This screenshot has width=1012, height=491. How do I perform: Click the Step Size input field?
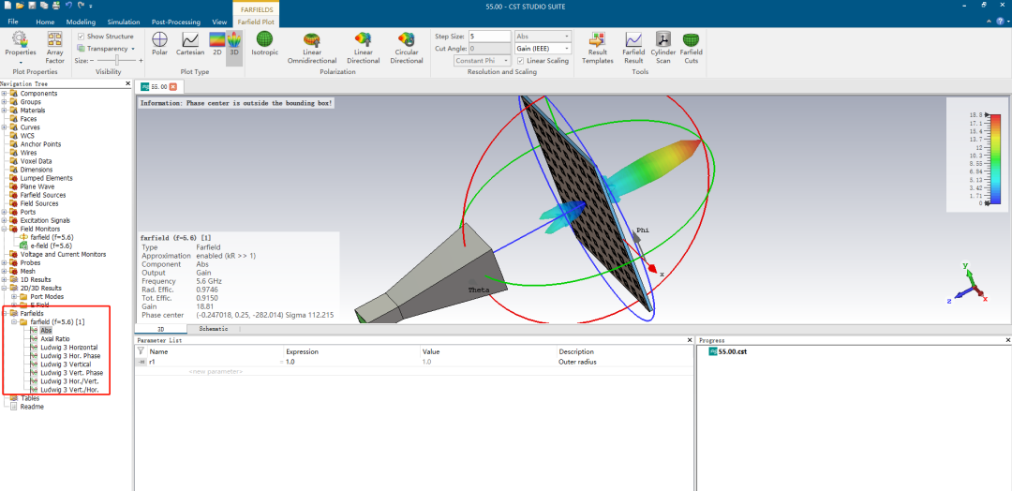point(490,37)
